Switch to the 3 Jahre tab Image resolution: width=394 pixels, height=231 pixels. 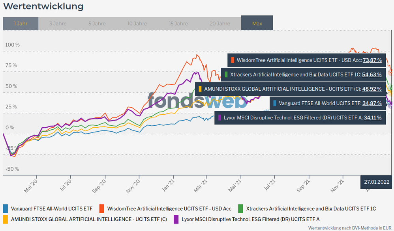pos(58,24)
